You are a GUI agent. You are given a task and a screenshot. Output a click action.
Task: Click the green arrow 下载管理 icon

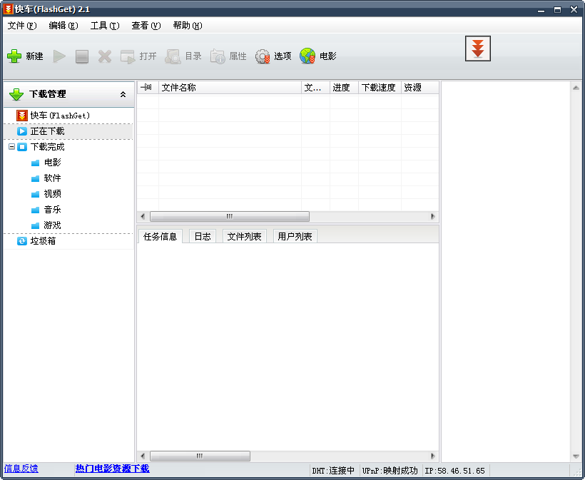pos(16,94)
